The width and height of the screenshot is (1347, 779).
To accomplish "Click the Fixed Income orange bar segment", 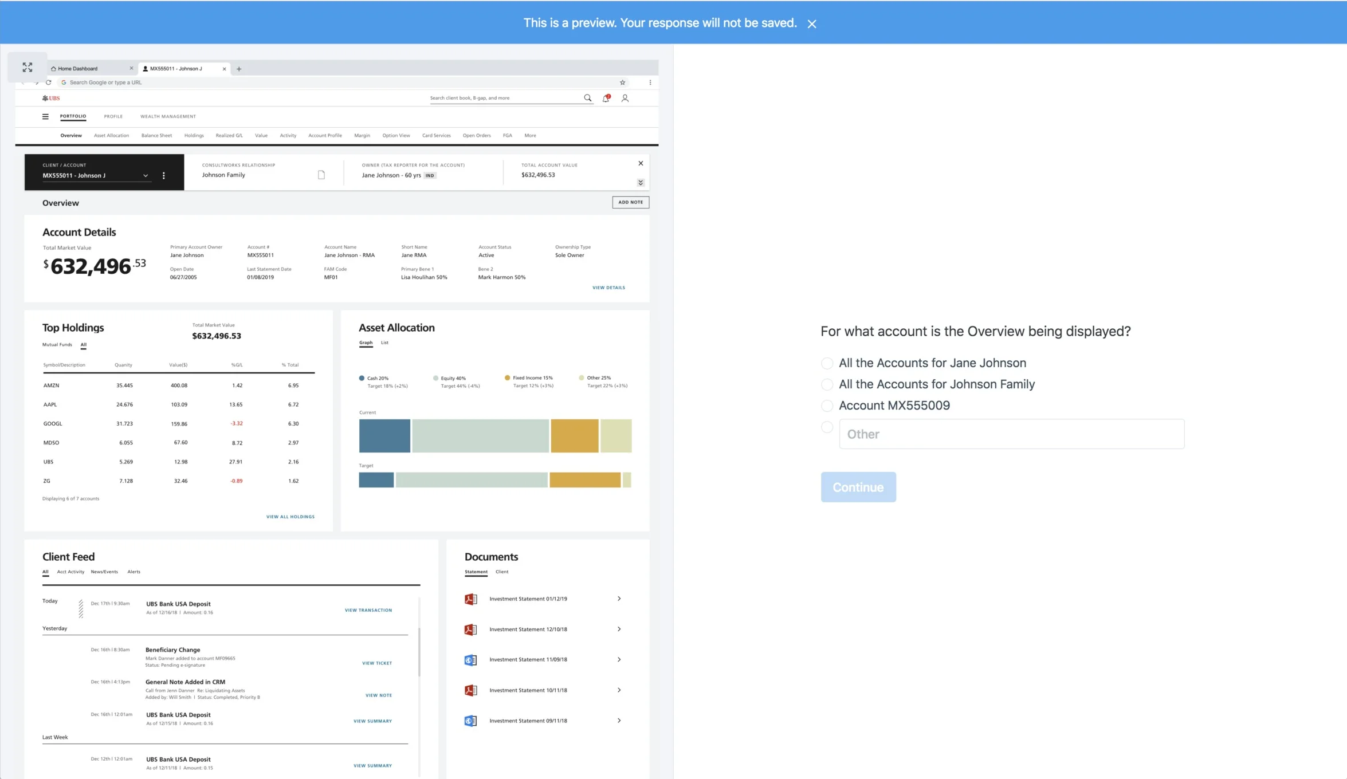I will point(574,436).
